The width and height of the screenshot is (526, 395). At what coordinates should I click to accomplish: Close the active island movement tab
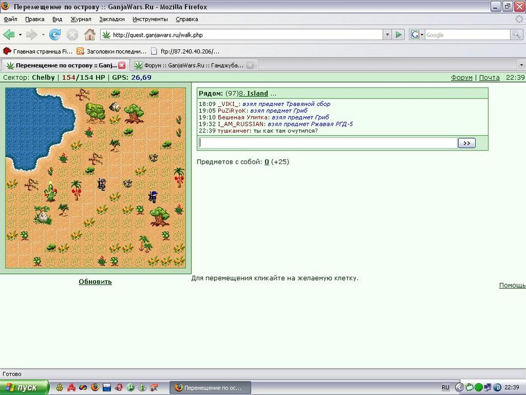point(122,66)
